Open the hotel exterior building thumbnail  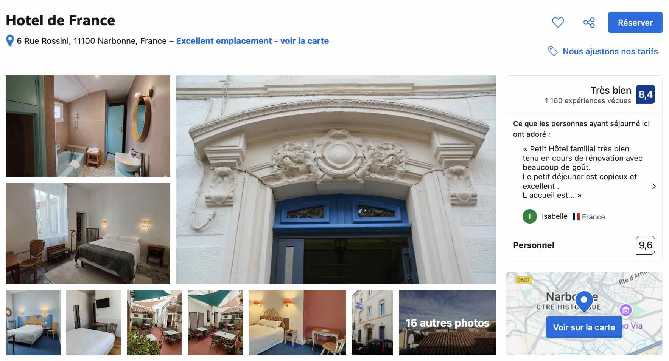pyautogui.click(x=372, y=322)
